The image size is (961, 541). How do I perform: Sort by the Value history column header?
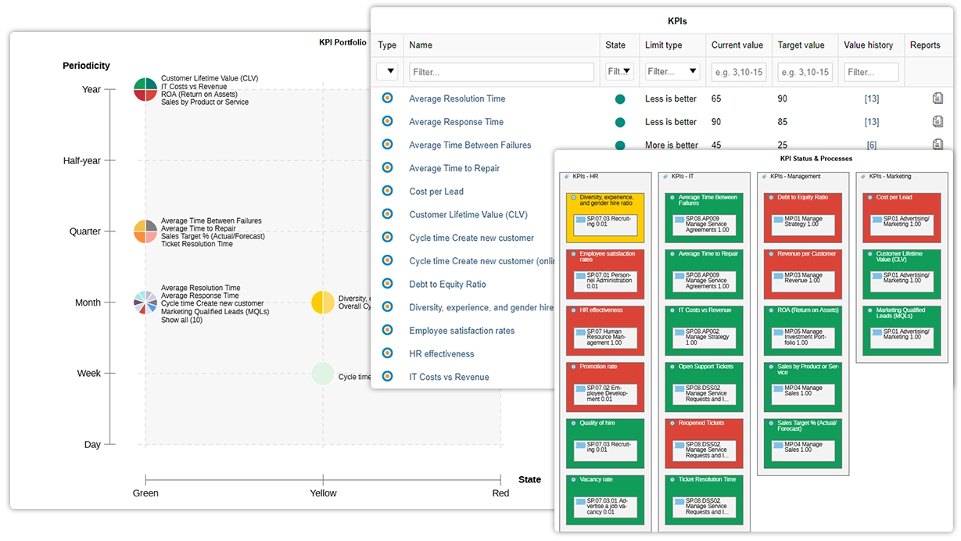(x=868, y=45)
